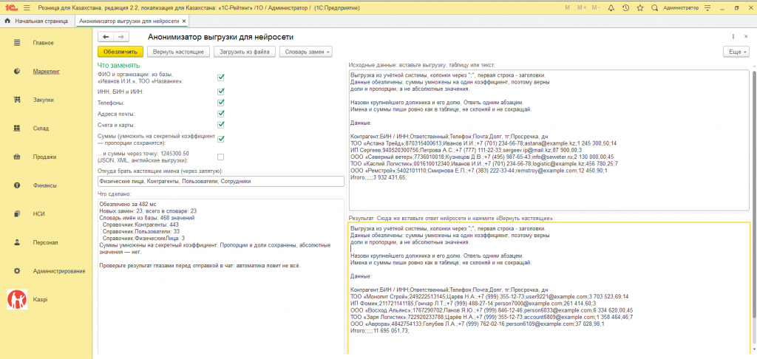The height and width of the screenshot is (359, 757).
Task: Open Финансы section in sidebar
Action: click(46, 185)
